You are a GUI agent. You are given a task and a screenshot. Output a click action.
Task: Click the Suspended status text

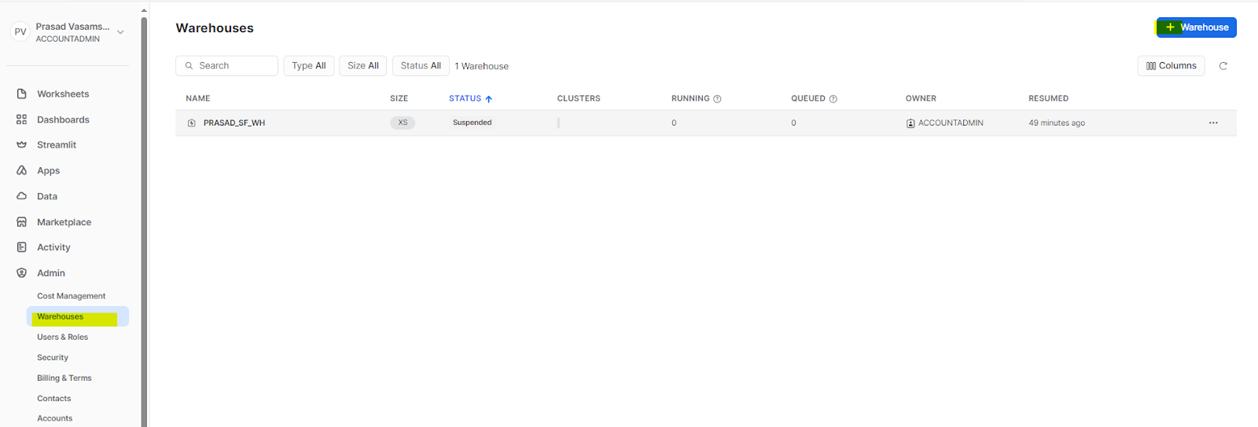tap(472, 122)
